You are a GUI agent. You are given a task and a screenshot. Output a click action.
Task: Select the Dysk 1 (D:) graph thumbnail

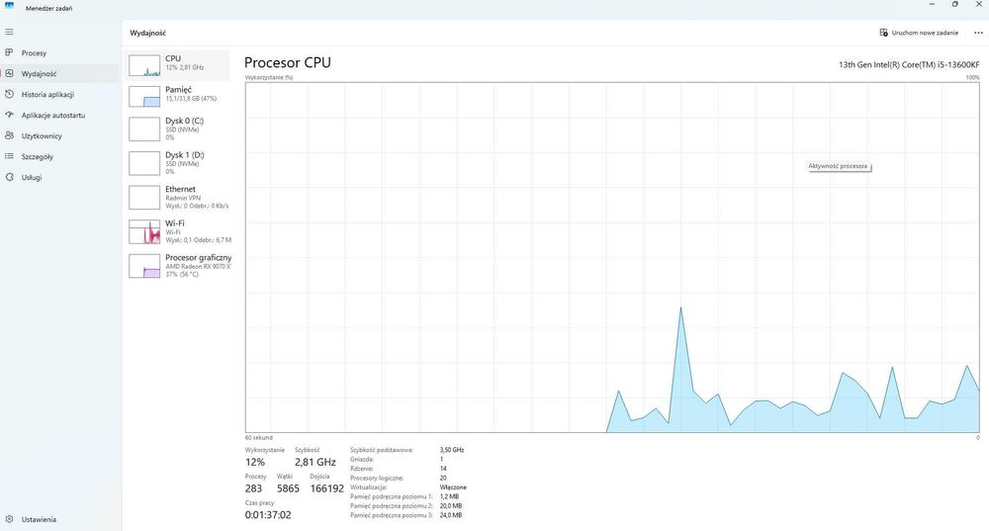[144, 163]
